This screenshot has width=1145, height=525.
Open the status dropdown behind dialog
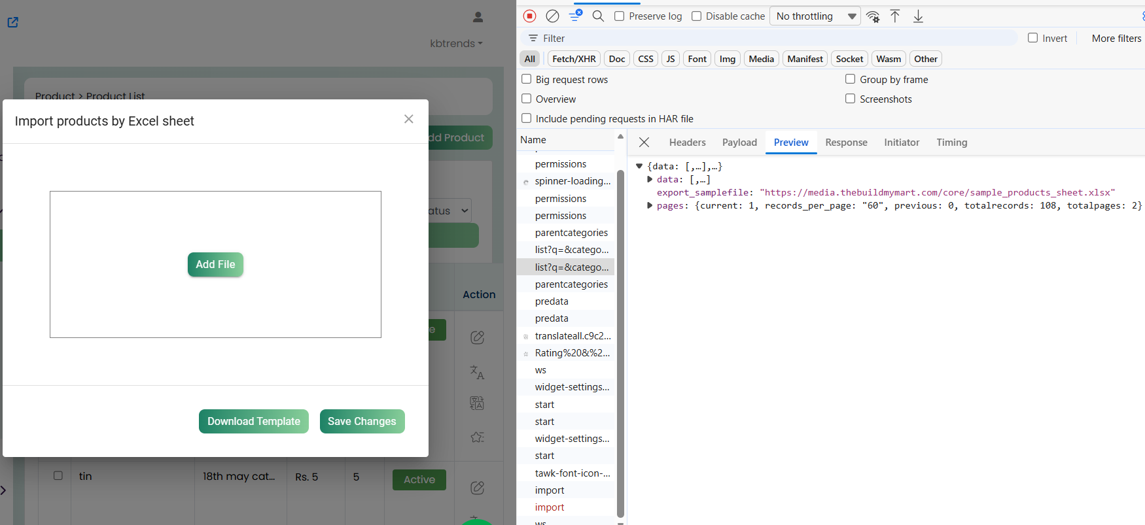[x=450, y=211]
